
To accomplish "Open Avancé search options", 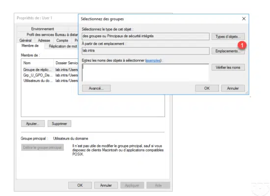I will tap(96, 88).
